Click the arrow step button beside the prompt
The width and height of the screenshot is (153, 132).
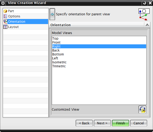pyautogui.click(x=52, y=14)
